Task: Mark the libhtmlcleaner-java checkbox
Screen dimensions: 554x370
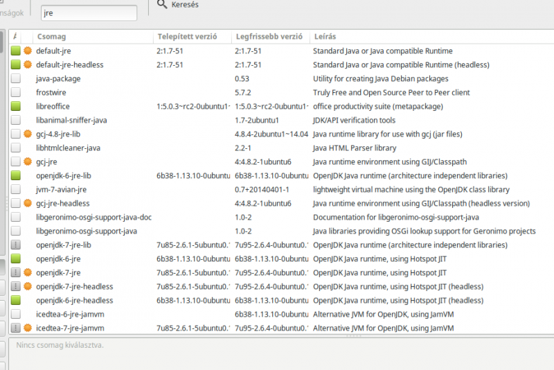Action: [x=15, y=148]
